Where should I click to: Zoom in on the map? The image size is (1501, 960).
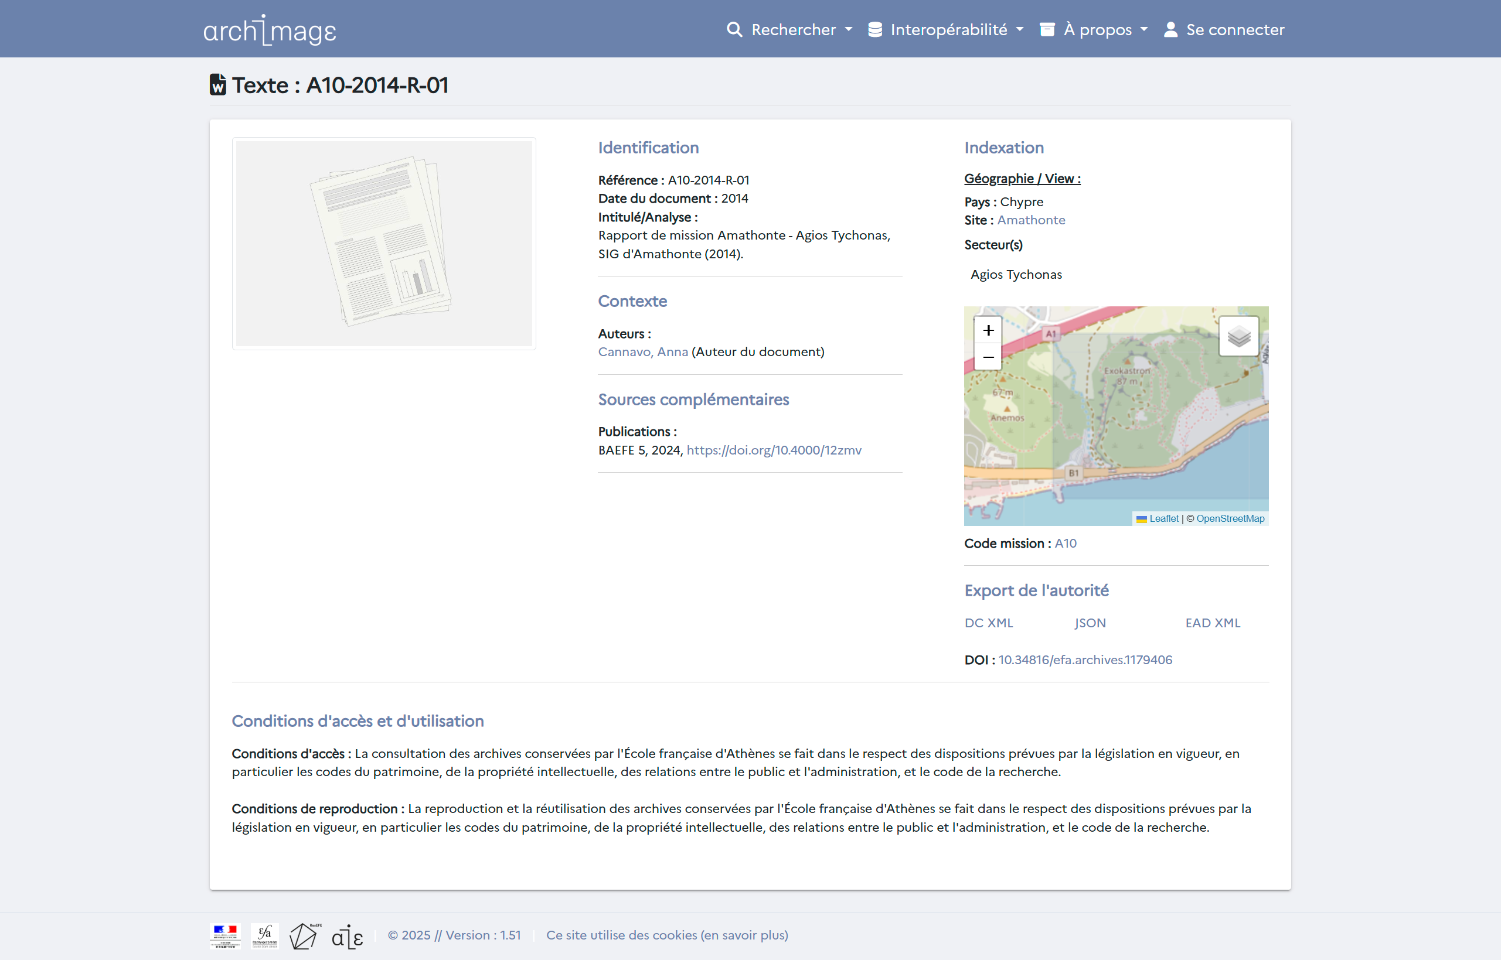(988, 330)
